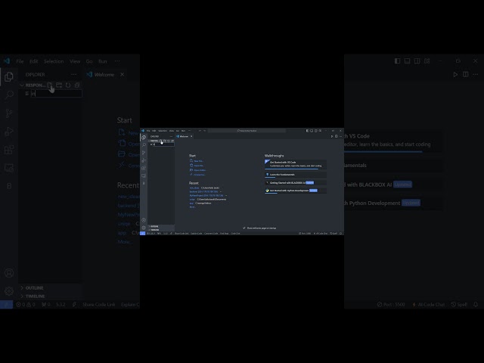Open Source Control icon in enlarged dimmed view

(x=9, y=113)
